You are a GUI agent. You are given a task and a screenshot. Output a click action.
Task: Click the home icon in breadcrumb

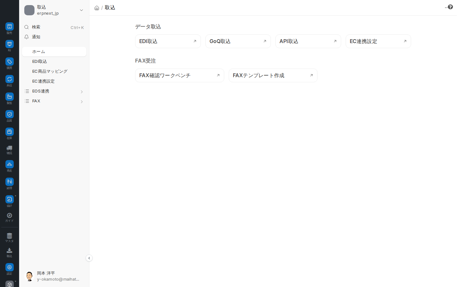pos(97,8)
